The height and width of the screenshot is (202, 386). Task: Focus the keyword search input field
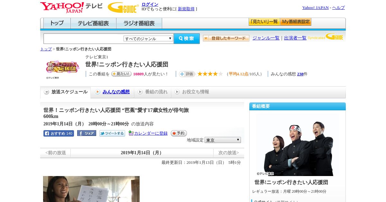pyautogui.click(x=84, y=38)
